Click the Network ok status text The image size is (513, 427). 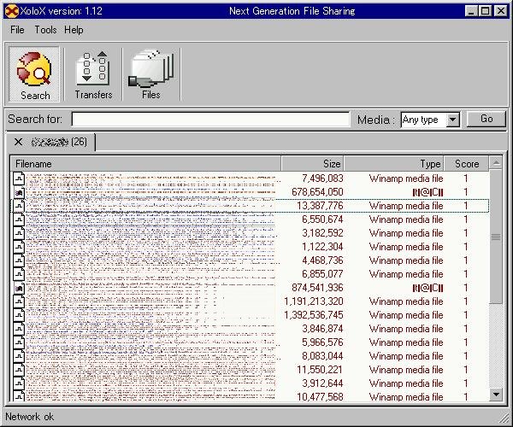coord(29,417)
